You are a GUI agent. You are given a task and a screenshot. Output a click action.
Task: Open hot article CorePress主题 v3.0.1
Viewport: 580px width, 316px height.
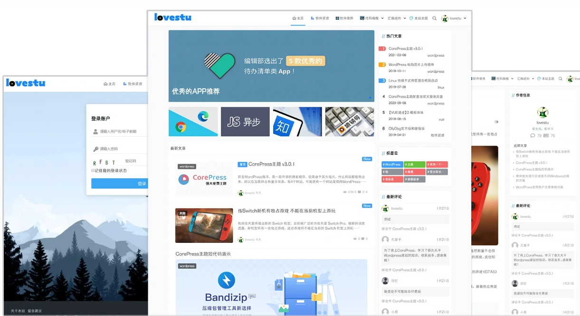[x=406, y=48]
